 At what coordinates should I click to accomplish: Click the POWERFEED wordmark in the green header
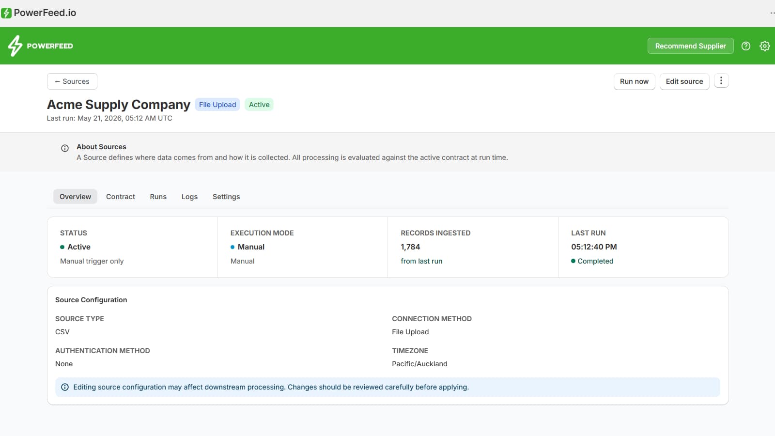tap(50, 46)
